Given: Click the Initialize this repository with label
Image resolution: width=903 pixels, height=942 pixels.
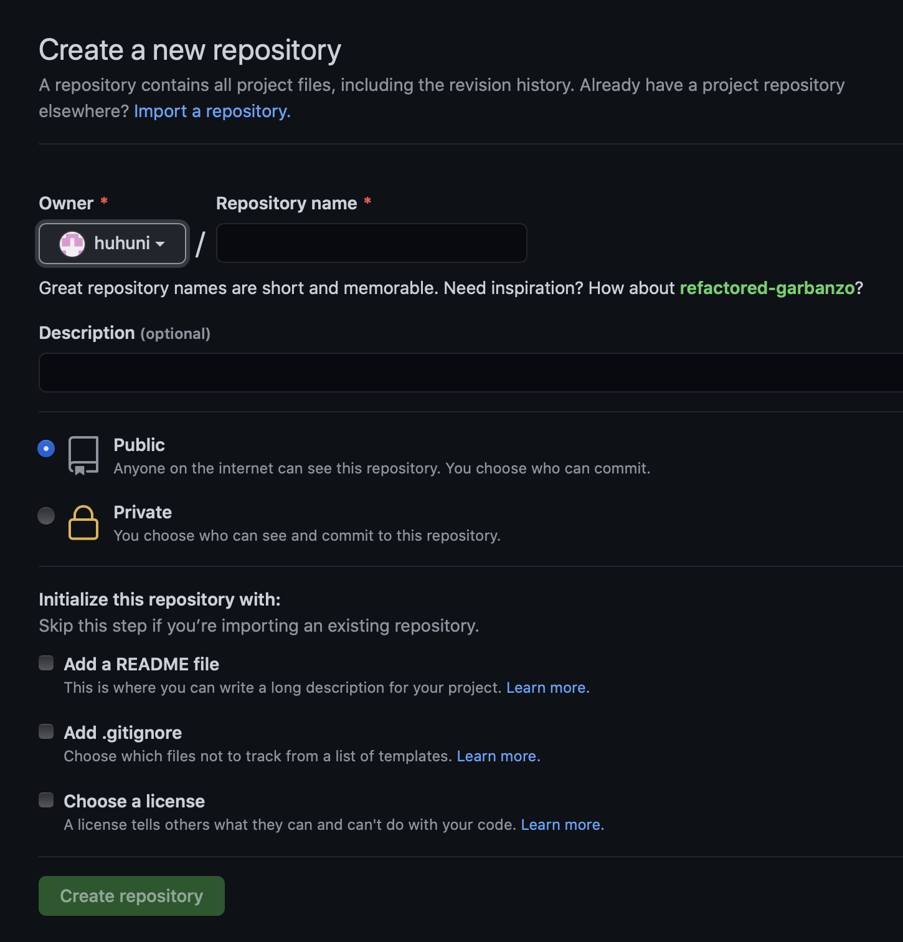Looking at the screenshot, I should click(x=159, y=599).
